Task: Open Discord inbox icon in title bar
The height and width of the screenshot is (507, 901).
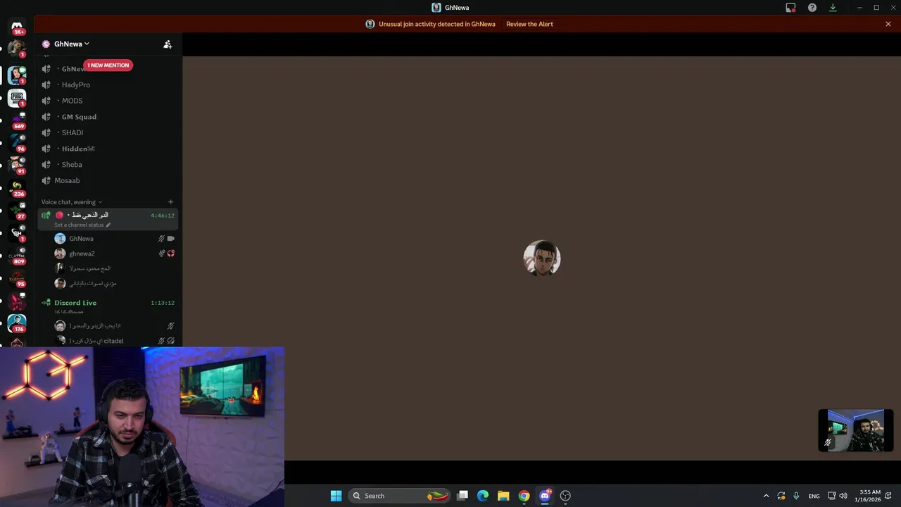Action: pos(790,8)
